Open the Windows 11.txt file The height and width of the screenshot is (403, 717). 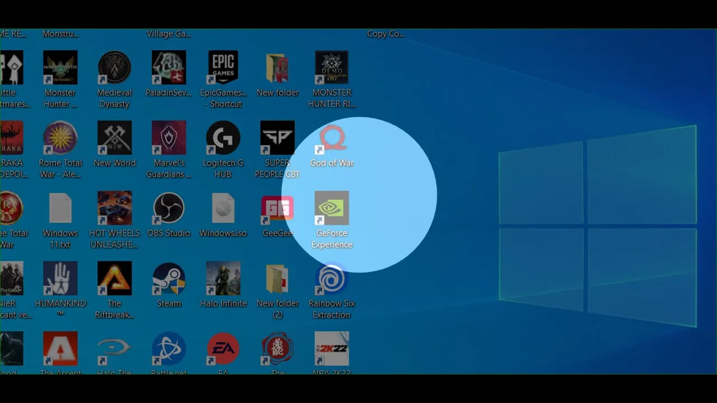[x=60, y=208]
